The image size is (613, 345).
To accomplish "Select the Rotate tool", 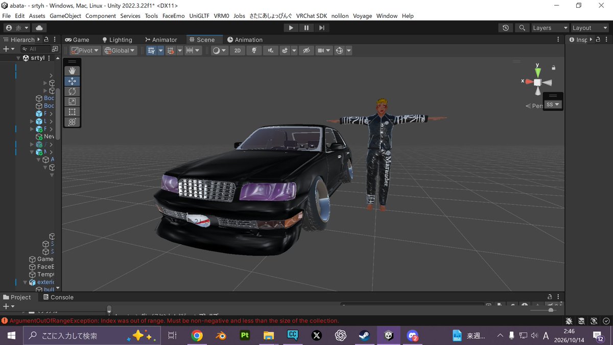I will 72,91.
